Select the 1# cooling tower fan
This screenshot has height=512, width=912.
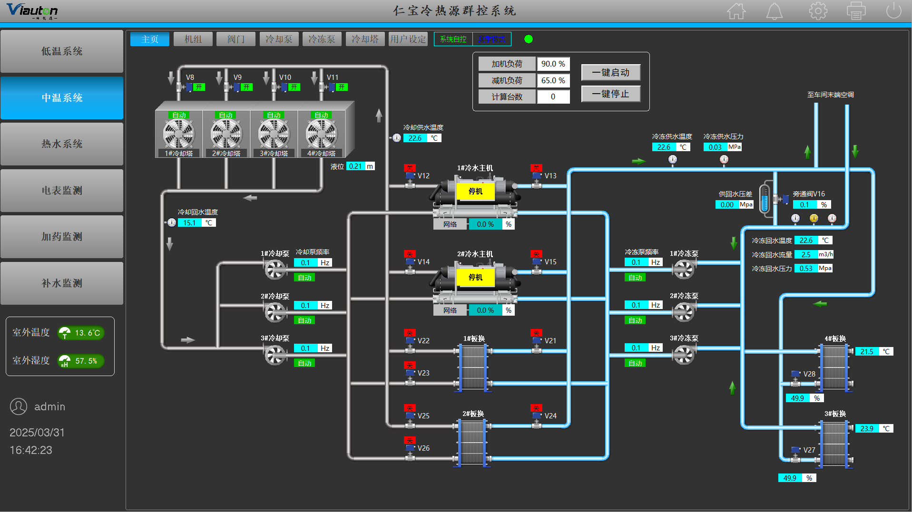(x=179, y=134)
